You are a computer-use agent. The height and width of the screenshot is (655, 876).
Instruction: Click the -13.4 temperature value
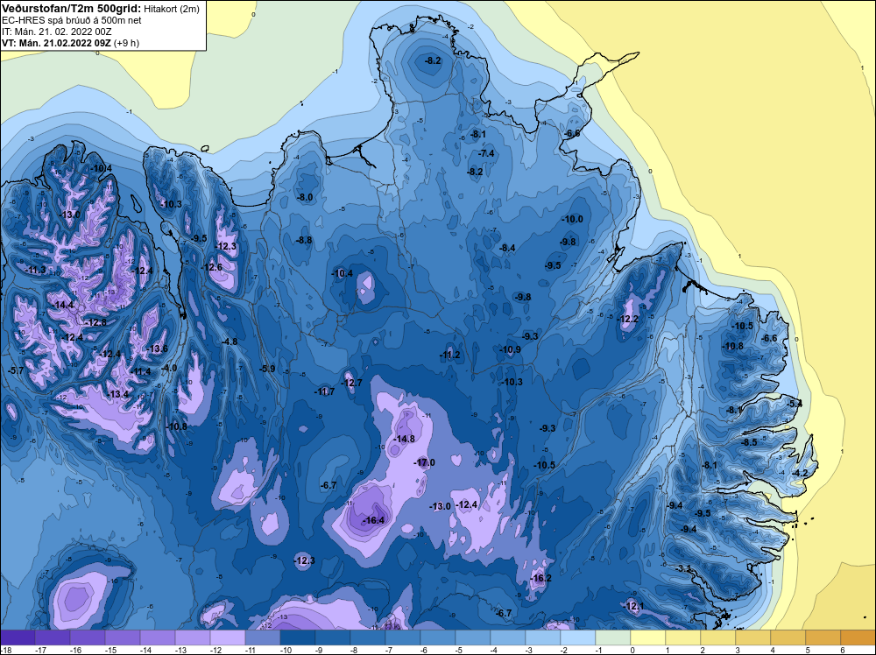tap(117, 394)
